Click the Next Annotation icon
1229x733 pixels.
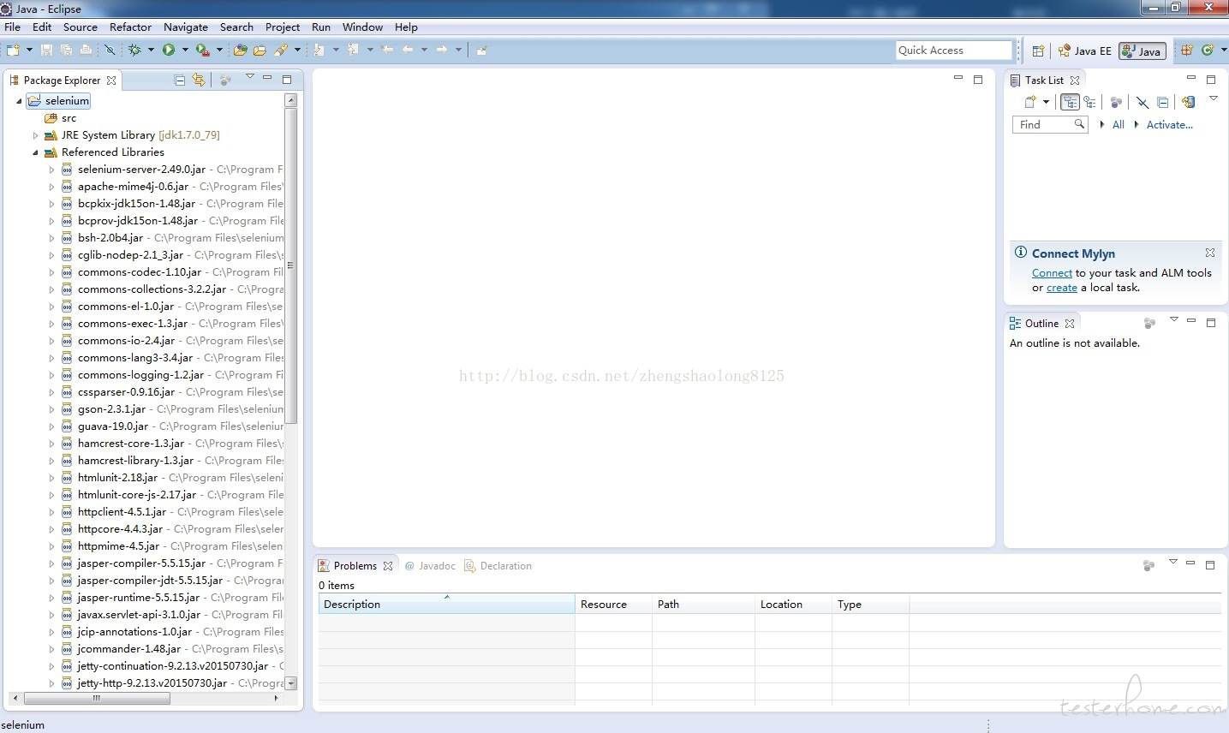coord(319,50)
